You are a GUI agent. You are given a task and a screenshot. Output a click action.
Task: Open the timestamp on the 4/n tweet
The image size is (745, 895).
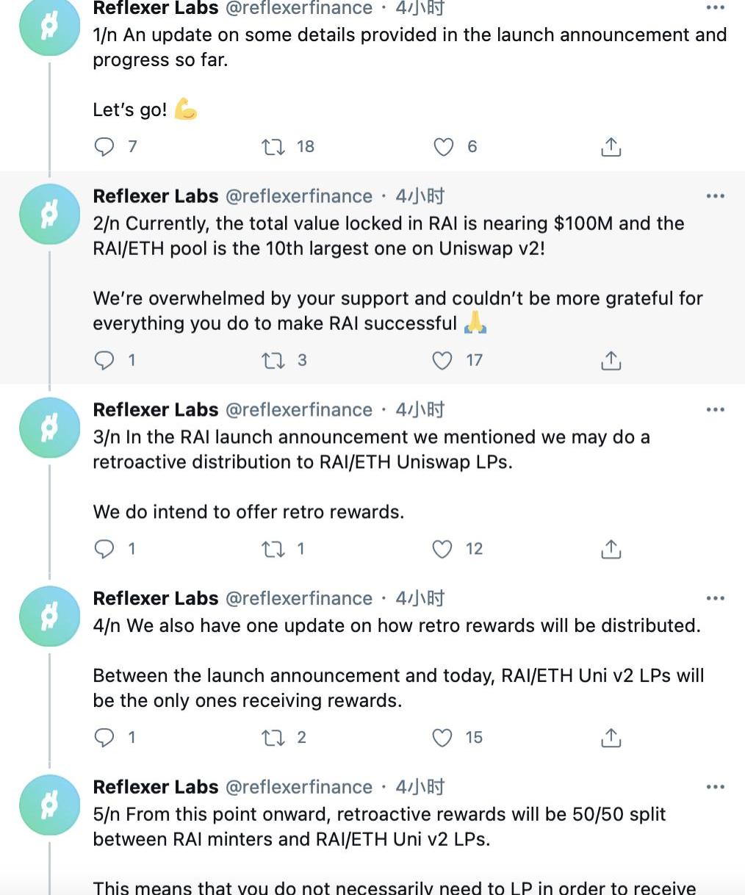[x=420, y=599]
